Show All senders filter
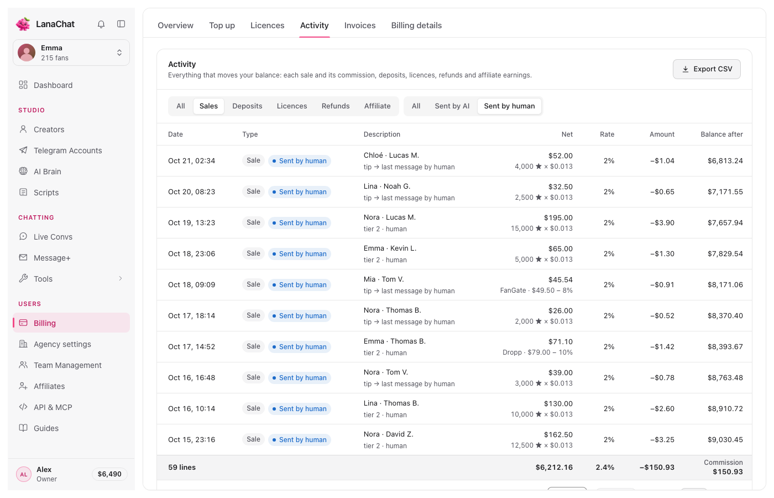 pyautogui.click(x=416, y=106)
